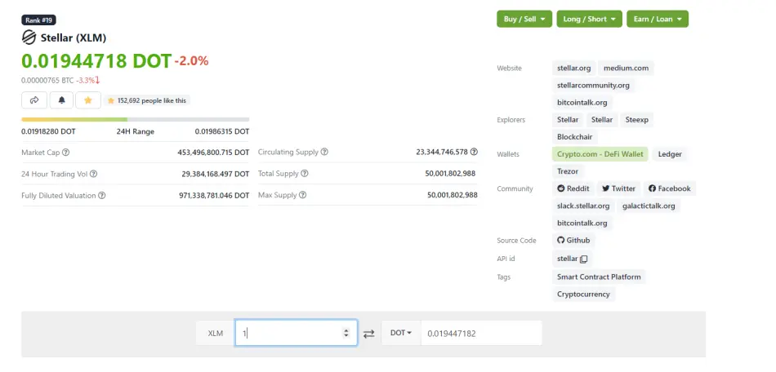Open the stellarcommunity.org link
Image resolution: width=776 pixels, height=372 pixels.
coord(593,85)
